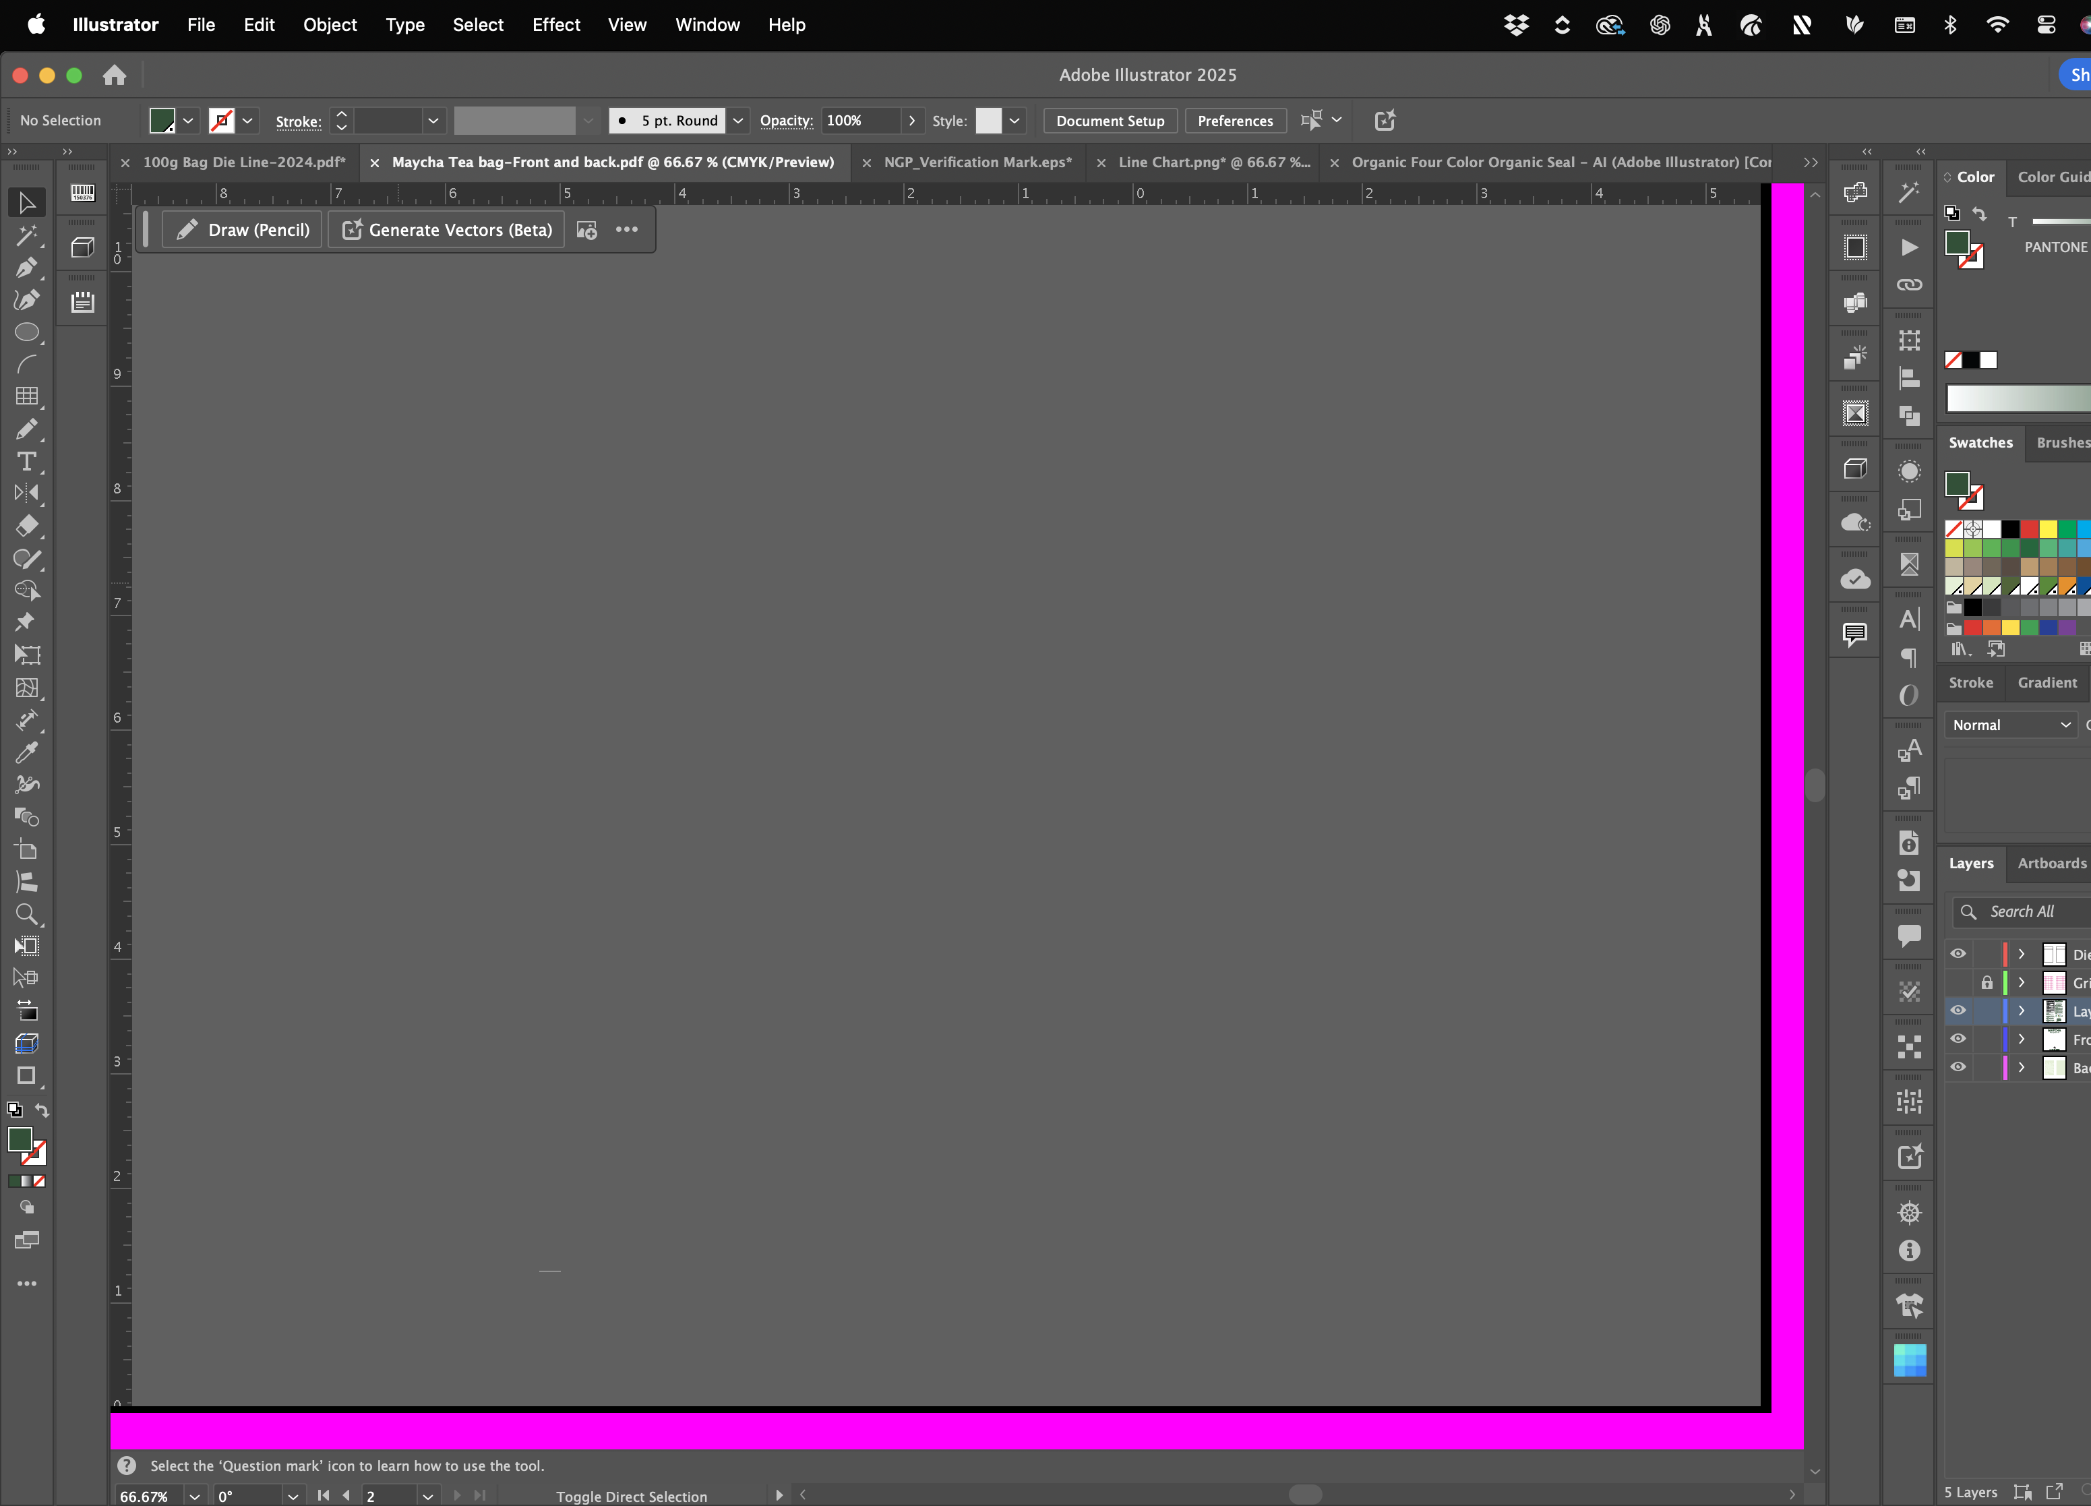Select the Rectangle tool
Screen dimensions: 2091x1506
pos(25,1076)
